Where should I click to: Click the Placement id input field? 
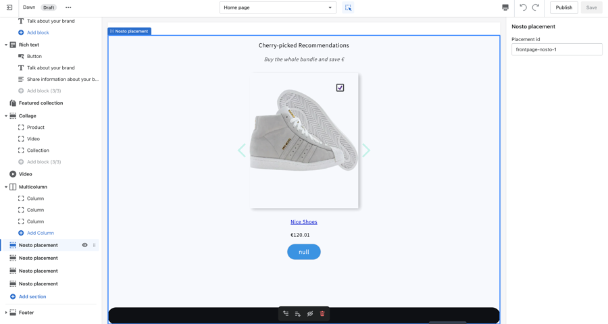pyautogui.click(x=557, y=49)
